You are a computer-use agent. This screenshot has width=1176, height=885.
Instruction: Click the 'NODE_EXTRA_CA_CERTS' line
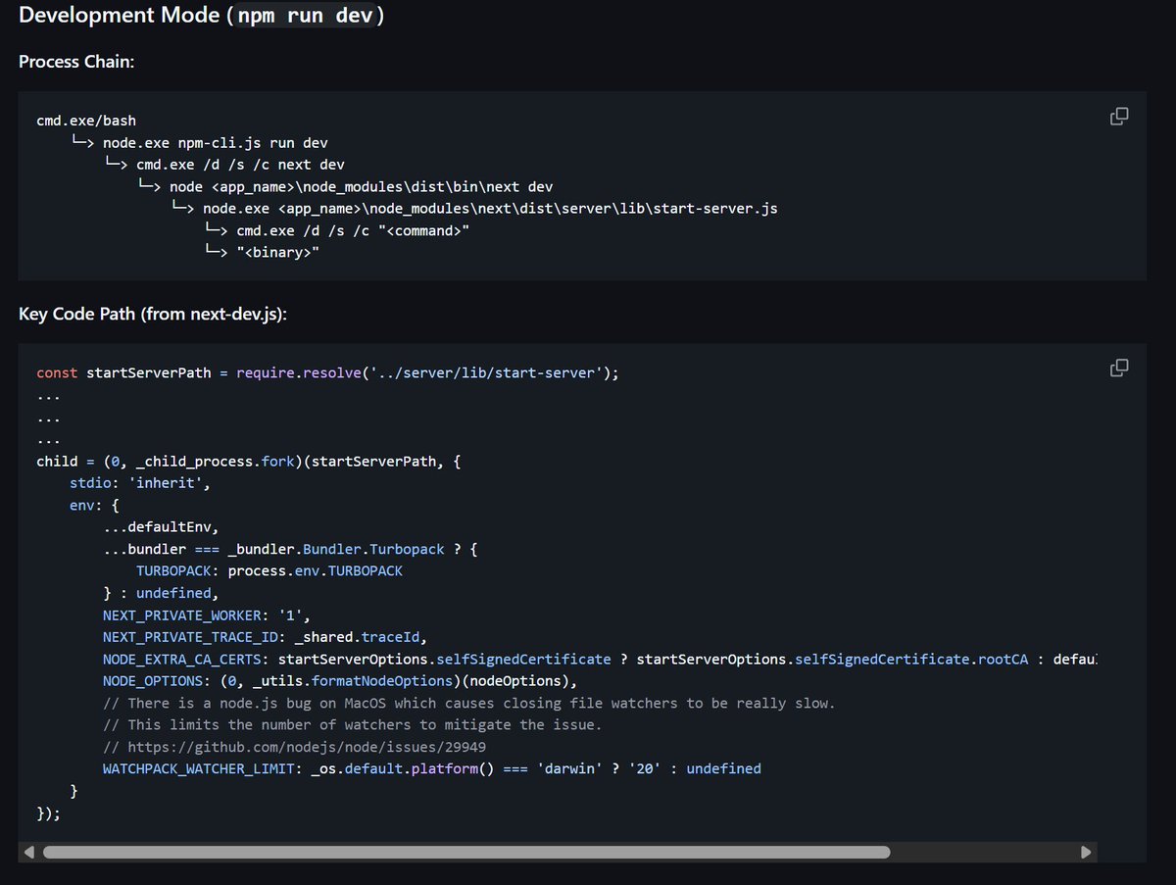tap(600, 660)
